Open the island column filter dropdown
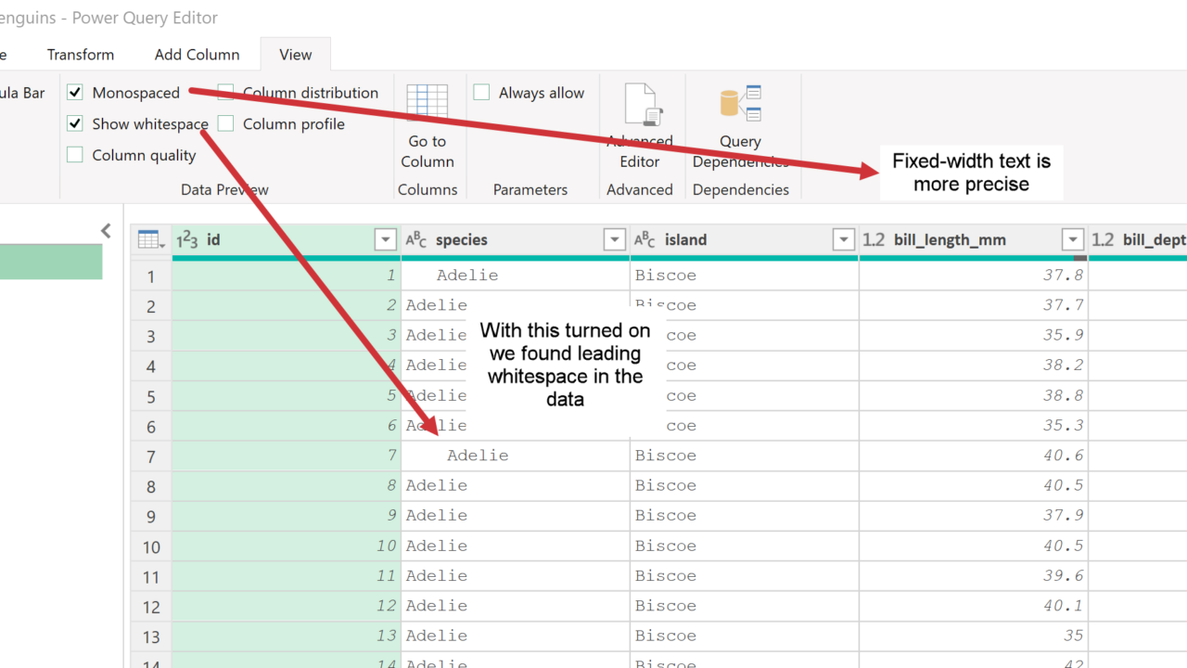 click(x=843, y=240)
